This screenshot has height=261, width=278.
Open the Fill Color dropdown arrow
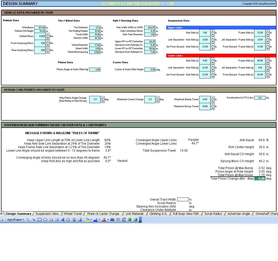pyautogui.click(x=90, y=220)
